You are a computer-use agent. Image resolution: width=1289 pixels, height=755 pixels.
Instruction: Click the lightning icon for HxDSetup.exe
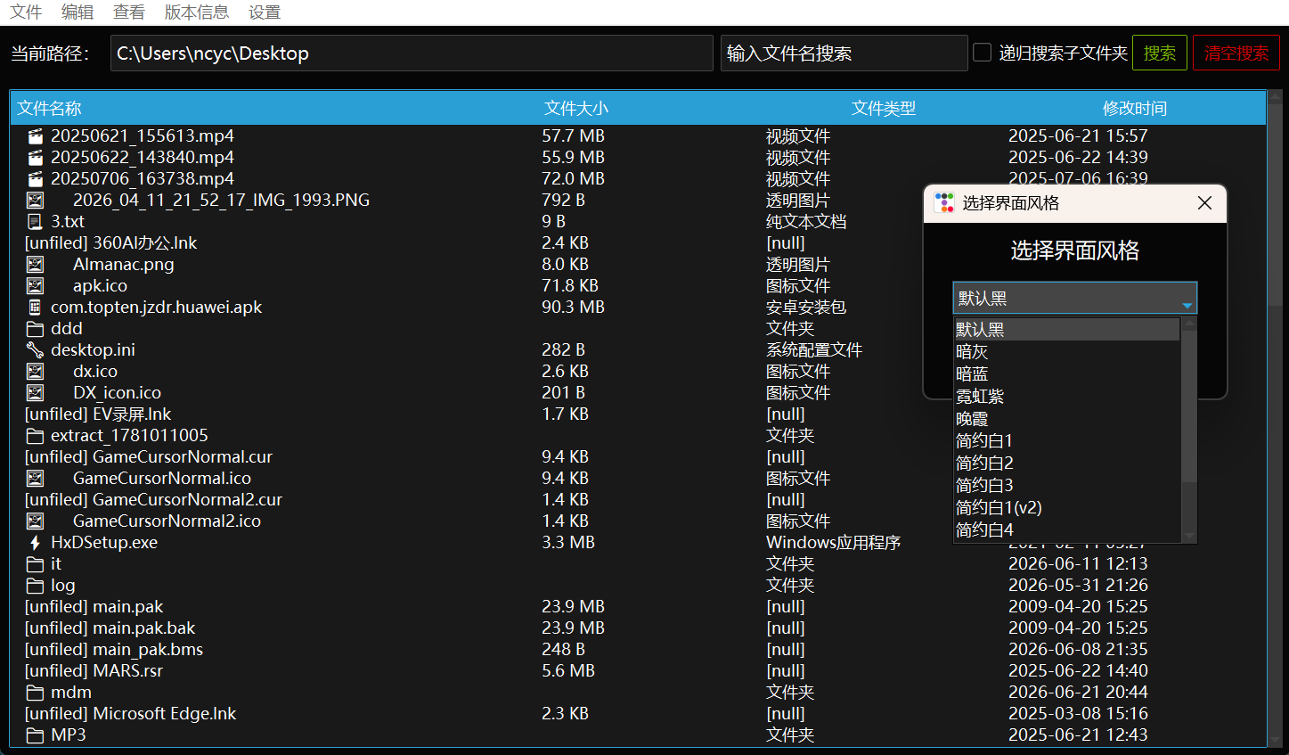pos(35,543)
